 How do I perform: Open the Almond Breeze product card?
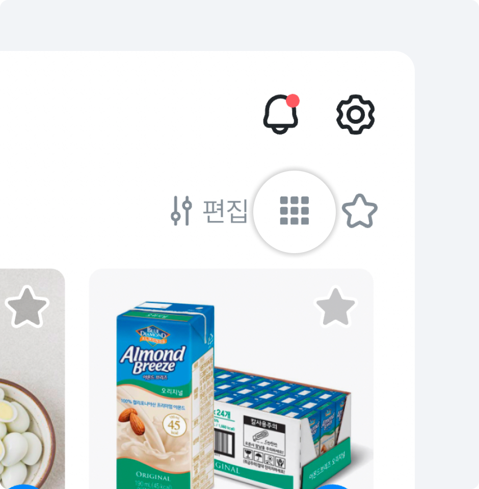coord(231,378)
